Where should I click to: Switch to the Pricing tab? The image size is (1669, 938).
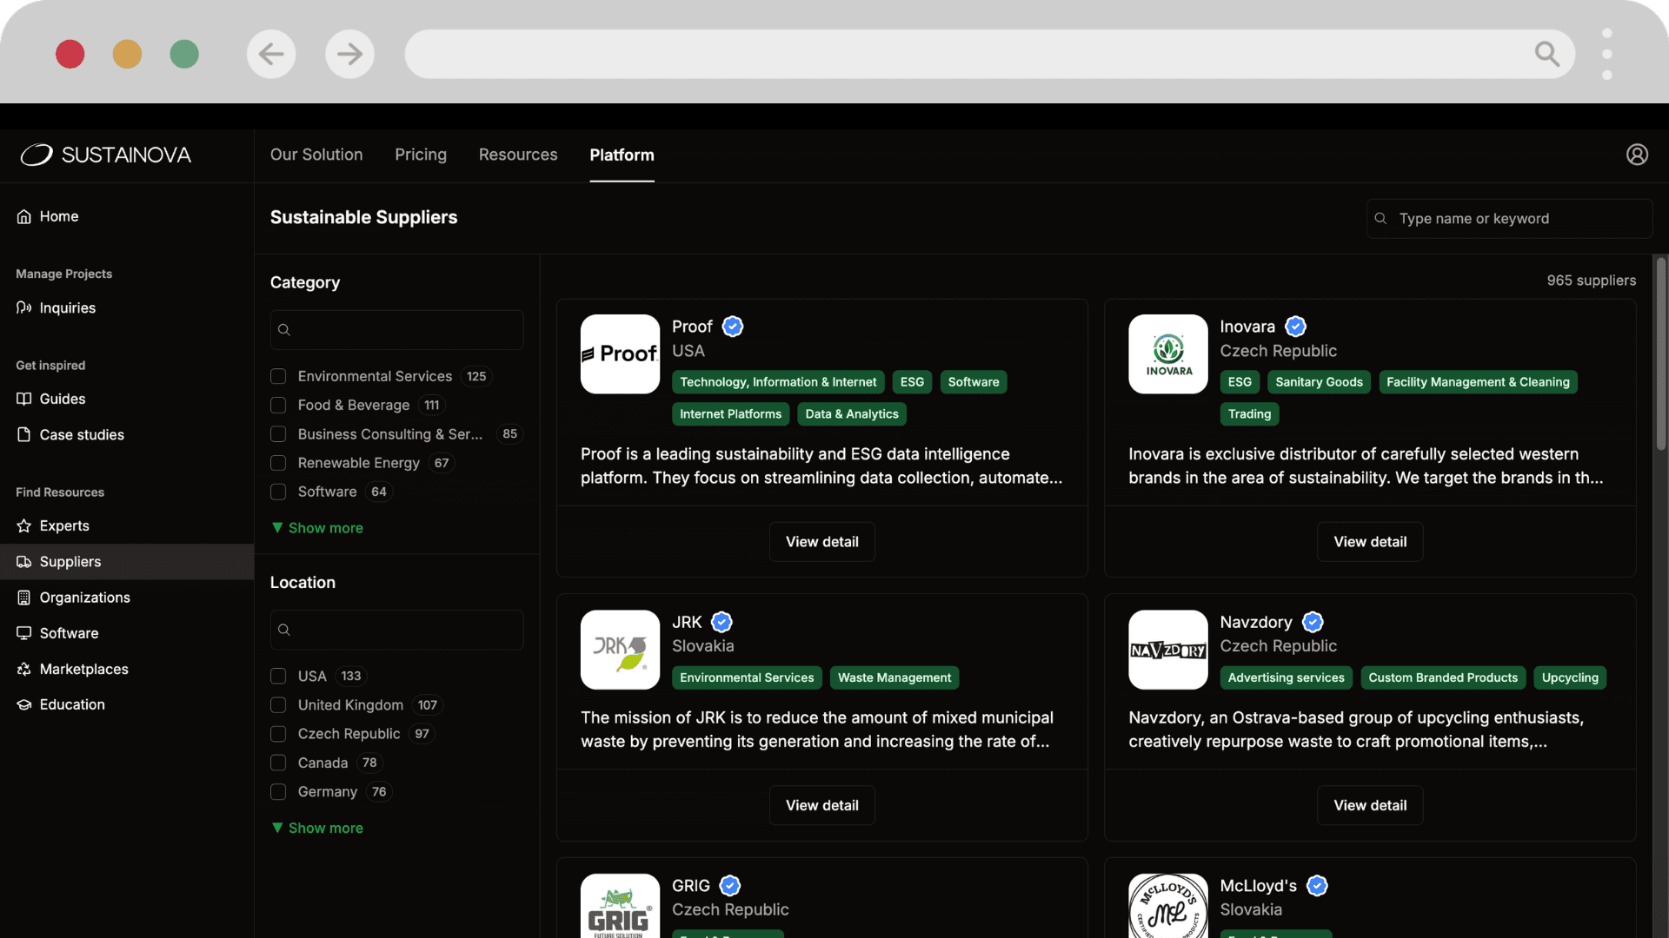tap(421, 155)
